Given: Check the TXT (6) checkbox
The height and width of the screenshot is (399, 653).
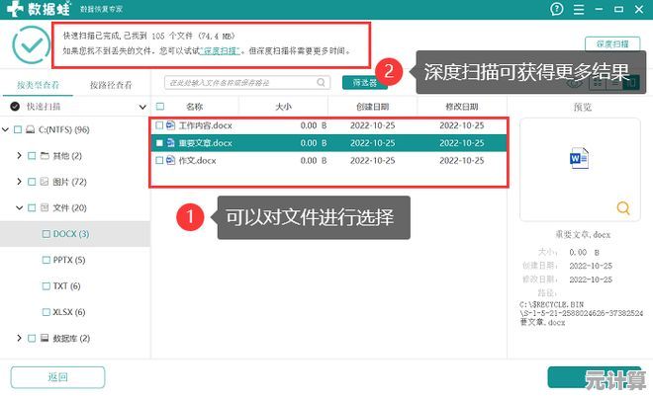Looking at the screenshot, I should click(47, 286).
